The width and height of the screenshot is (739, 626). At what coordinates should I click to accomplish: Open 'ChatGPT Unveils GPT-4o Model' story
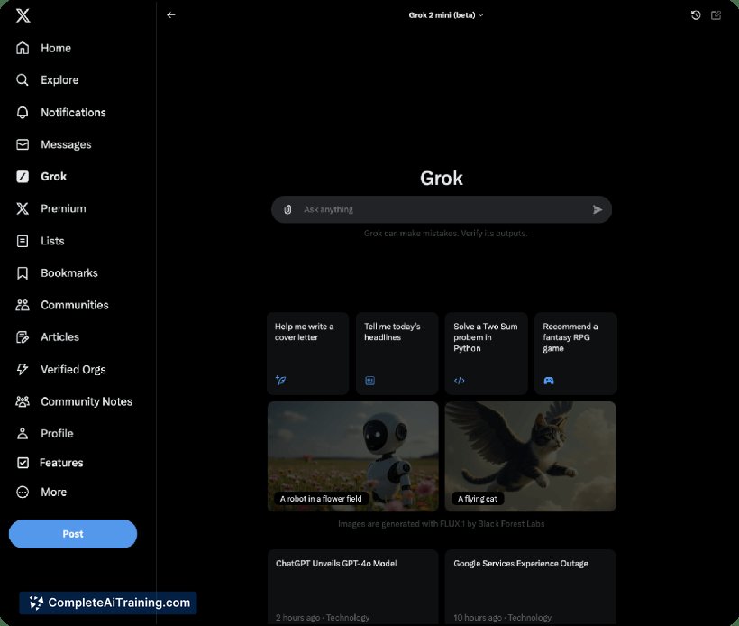point(353,587)
